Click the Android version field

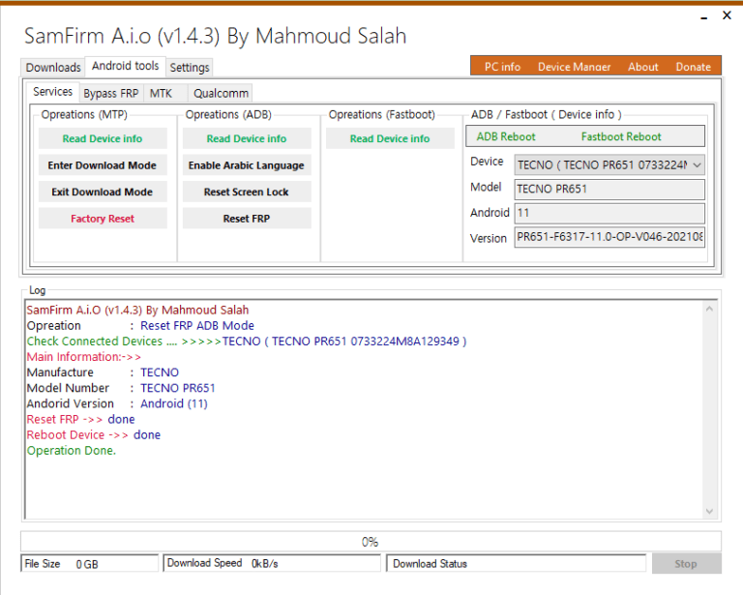pos(609,213)
